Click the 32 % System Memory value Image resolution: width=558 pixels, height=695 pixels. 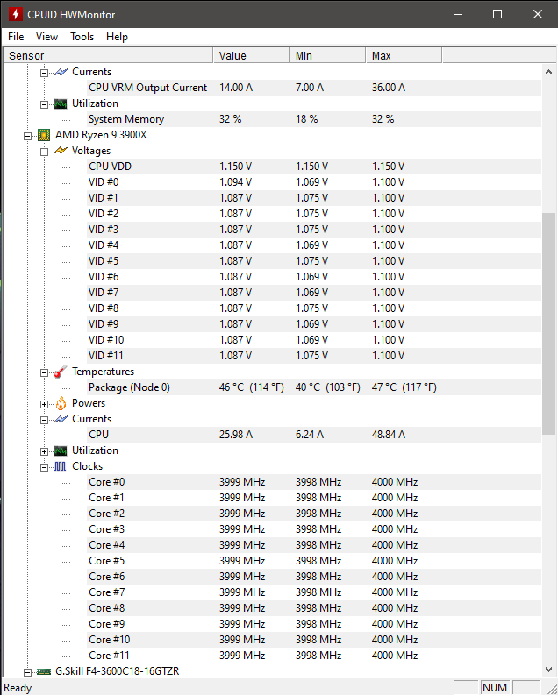(x=230, y=119)
